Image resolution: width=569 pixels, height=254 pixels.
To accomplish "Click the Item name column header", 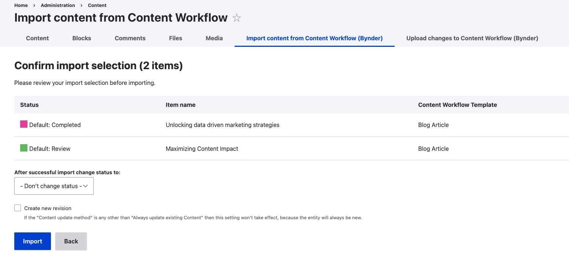I will tap(181, 105).
